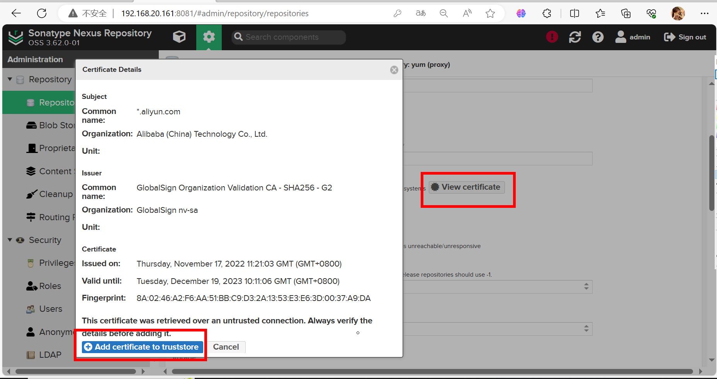Sign out of Nexus Repository

click(x=685, y=37)
